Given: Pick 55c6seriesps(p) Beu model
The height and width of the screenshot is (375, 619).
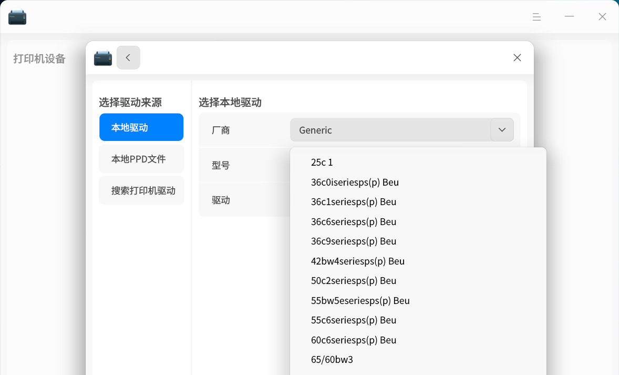Looking at the screenshot, I should click(418, 320).
